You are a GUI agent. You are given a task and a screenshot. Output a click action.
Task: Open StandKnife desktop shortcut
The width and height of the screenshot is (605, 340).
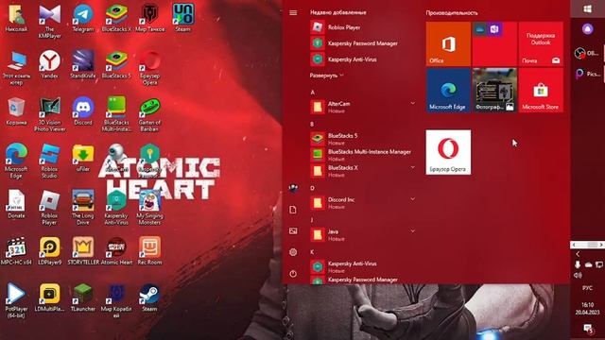[83, 64]
